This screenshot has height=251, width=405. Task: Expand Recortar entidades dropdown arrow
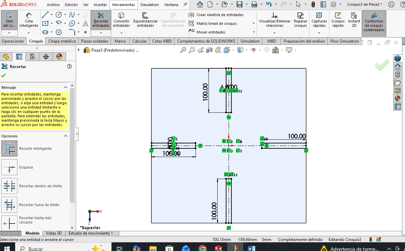101,33
